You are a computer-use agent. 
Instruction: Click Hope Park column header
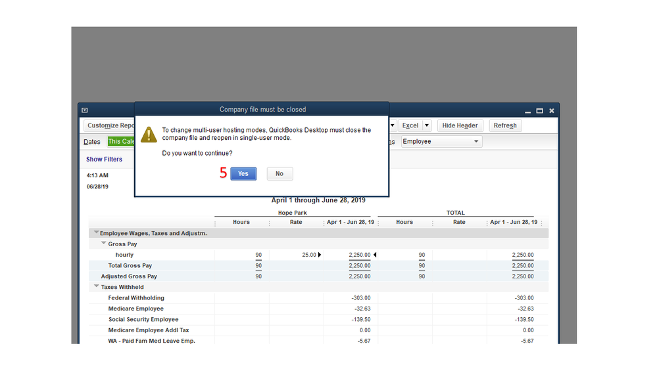(x=293, y=213)
